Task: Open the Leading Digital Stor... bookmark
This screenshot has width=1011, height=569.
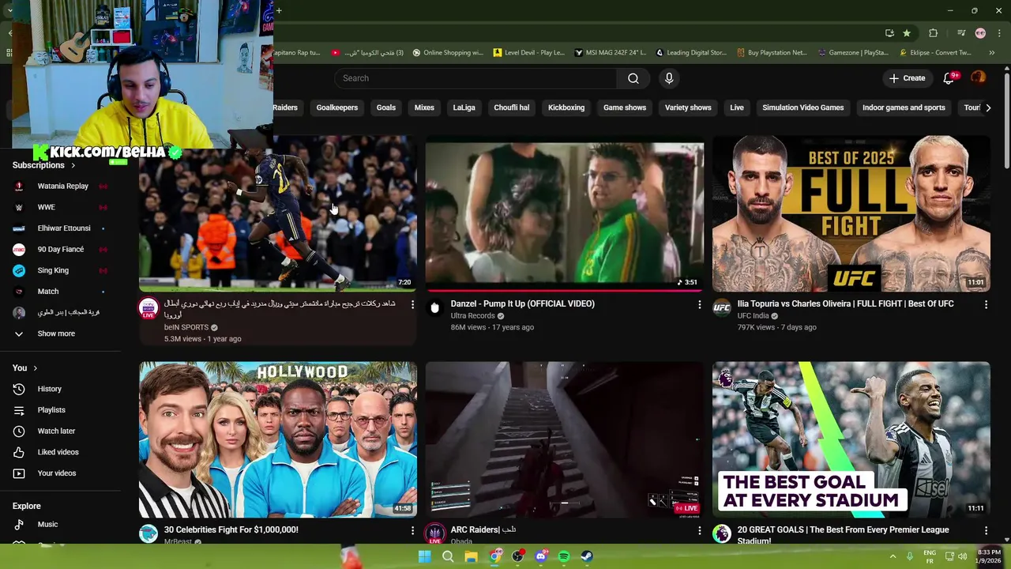Action: [691, 53]
